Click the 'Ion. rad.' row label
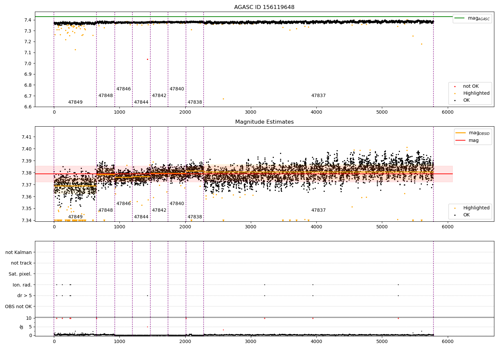The width and height of the screenshot is (499, 349). coord(22,285)
